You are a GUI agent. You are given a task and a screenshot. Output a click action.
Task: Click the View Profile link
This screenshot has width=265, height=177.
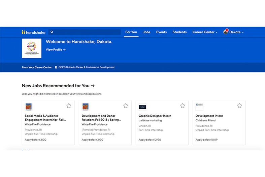pos(56,50)
